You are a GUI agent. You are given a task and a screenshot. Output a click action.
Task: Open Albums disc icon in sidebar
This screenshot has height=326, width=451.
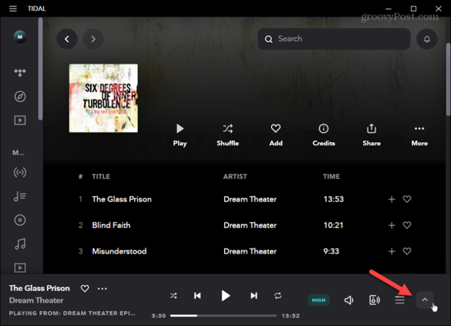(20, 220)
